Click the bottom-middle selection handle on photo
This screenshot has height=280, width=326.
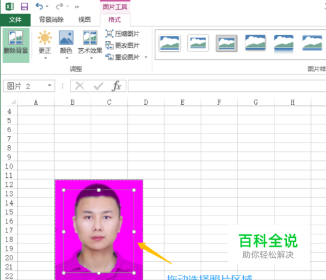click(x=98, y=273)
